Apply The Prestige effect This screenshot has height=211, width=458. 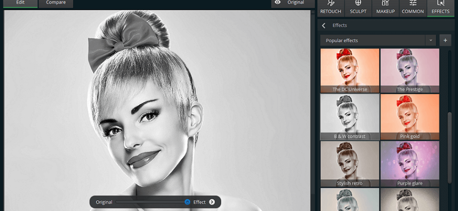(410, 71)
